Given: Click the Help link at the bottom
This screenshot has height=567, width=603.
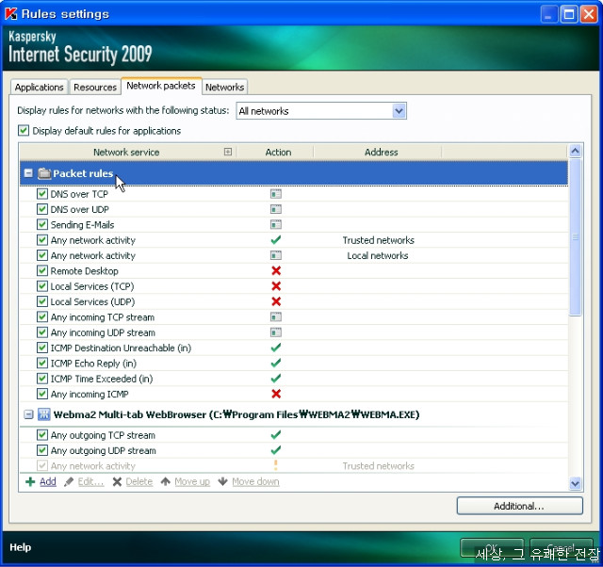Looking at the screenshot, I should (x=21, y=547).
